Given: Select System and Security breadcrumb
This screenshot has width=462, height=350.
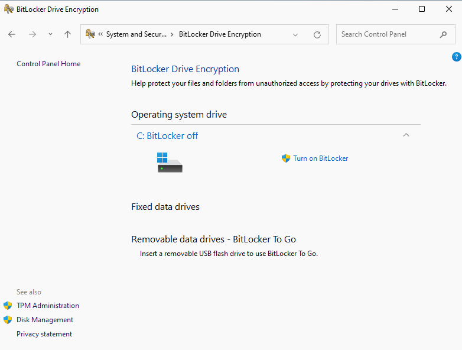Looking at the screenshot, I should [x=136, y=34].
